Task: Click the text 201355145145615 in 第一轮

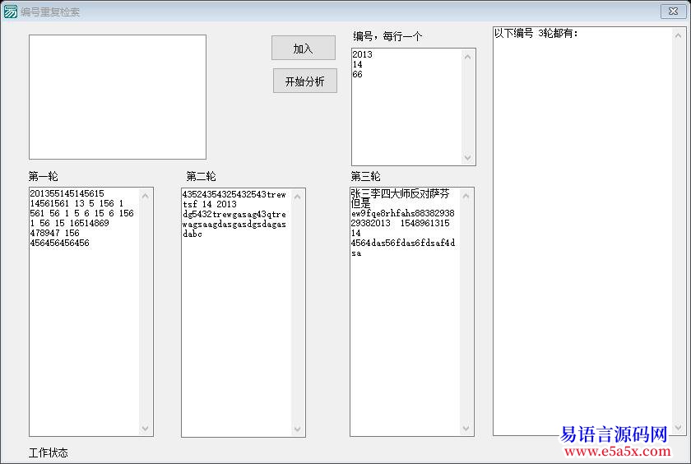Action: 67,193
